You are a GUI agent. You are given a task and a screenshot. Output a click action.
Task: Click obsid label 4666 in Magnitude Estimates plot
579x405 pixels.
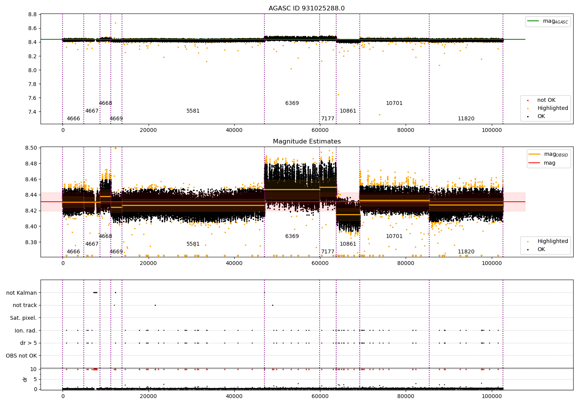[73, 252]
